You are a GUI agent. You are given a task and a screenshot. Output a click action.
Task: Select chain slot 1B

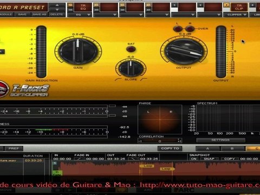(x=70, y=10)
